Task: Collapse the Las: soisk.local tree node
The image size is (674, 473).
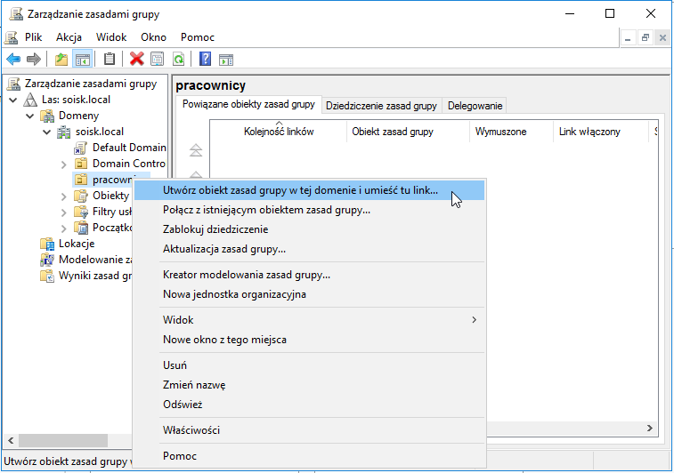Action: [x=13, y=100]
